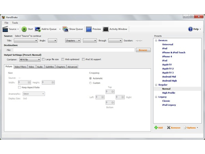Viewport: 205px width, 154px height.
Task: Click the blue Help question icon
Action: [x=190, y=29]
